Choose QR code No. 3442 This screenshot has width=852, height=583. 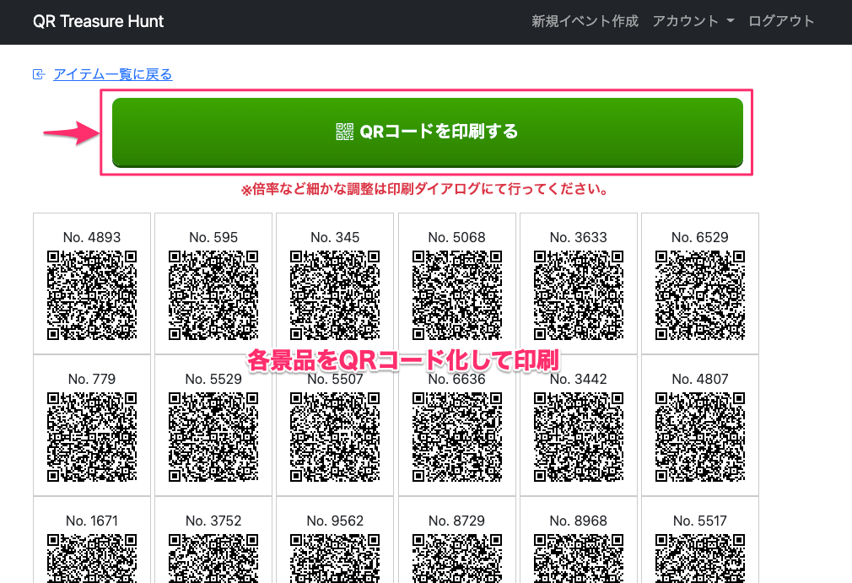pyautogui.click(x=578, y=436)
